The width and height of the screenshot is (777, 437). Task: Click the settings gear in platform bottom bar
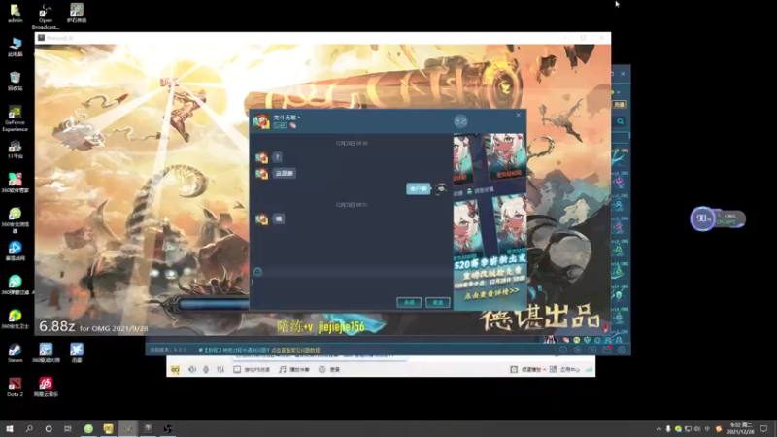click(622, 350)
